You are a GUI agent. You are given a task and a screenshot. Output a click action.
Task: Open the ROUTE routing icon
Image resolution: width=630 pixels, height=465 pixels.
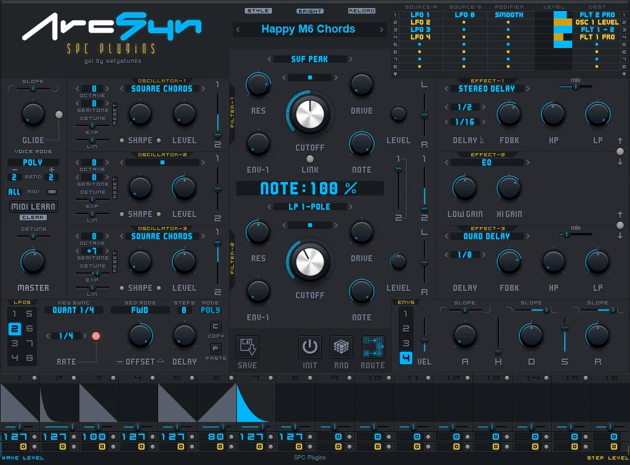(x=374, y=346)
